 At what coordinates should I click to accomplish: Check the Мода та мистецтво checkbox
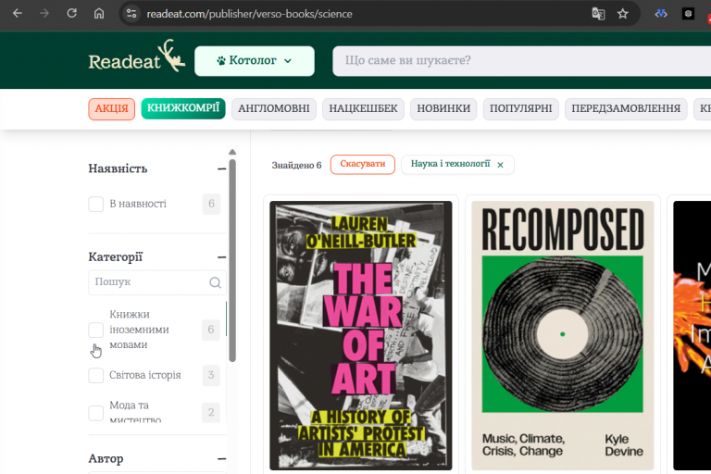pos(95,413)
